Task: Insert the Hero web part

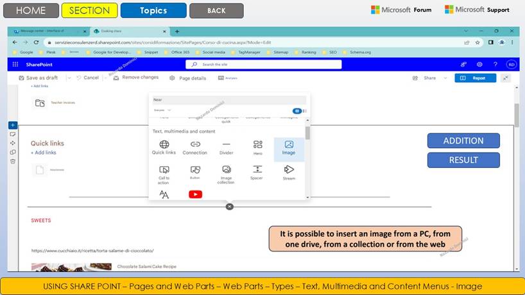Action: [257, 147]
